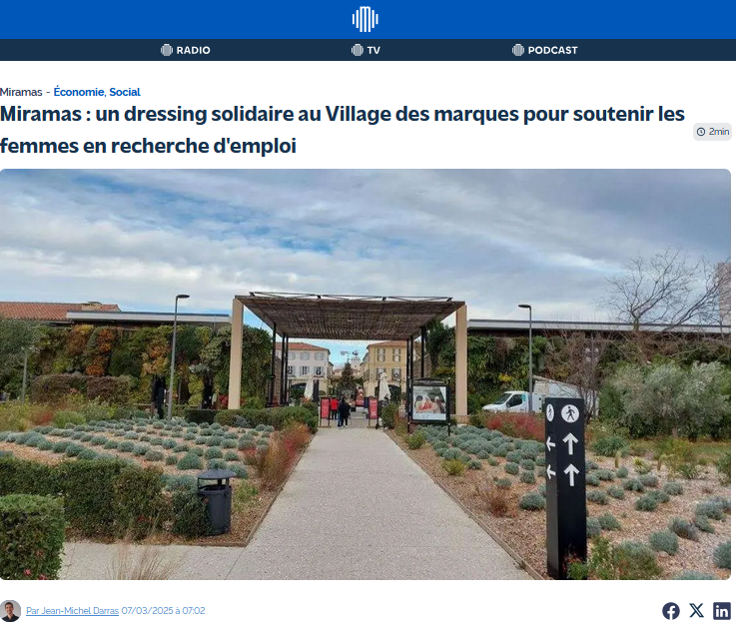Open the Village des marques article photo
Screen dimensions: 736x627
pyautogui.click(x=366, y=374)
